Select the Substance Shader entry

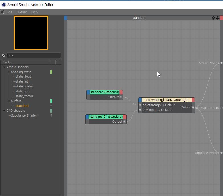click(x=24, y=115)
